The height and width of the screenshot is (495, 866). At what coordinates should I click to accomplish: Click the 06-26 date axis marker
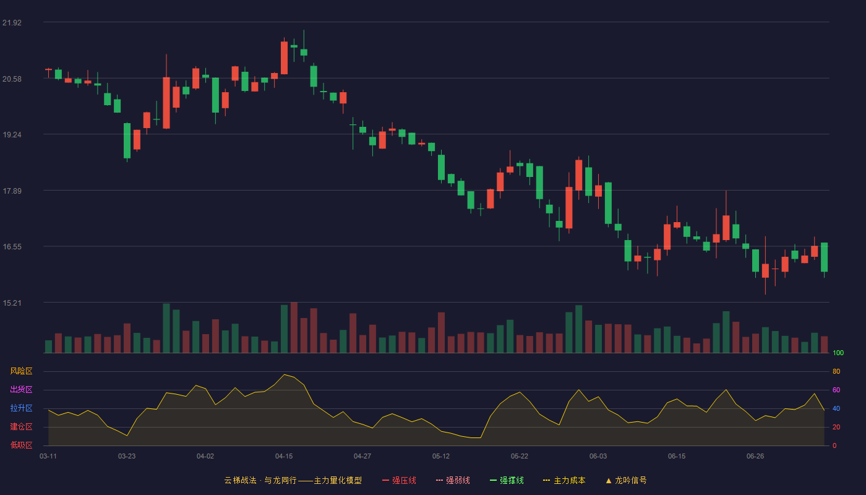click(x=755, y=456)
